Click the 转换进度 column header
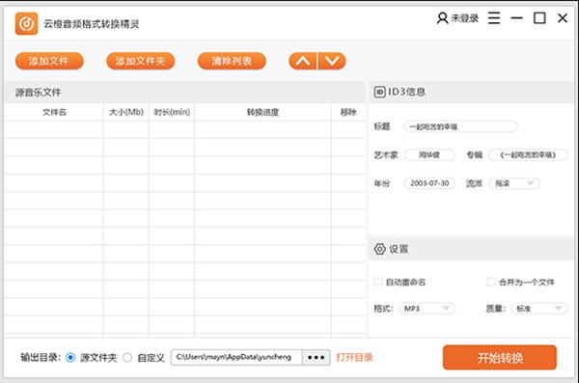 tap(262, 112)
